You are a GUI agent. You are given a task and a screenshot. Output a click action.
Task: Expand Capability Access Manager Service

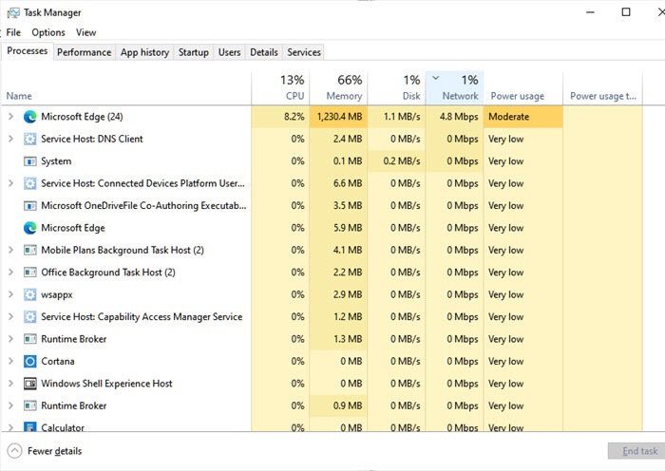tap(11, 316)
